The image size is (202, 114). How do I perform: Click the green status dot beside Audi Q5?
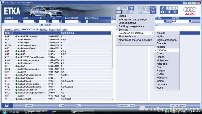[16, 51]
